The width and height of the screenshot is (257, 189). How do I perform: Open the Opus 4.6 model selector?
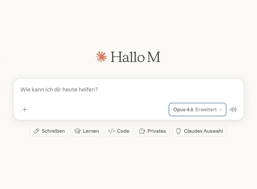pos(198,110)
